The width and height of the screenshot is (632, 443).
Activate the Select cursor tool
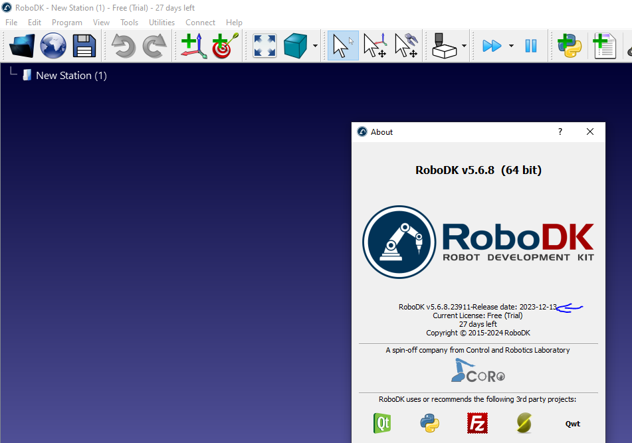click(x=342, y=46)
